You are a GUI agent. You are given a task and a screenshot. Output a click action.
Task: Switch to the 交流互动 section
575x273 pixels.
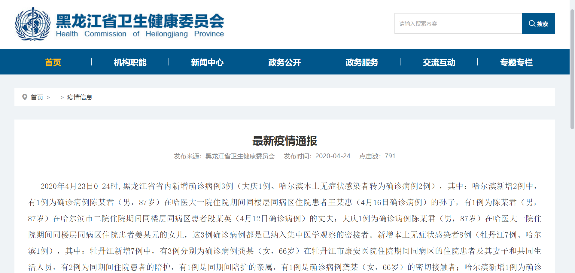[439, 62]
